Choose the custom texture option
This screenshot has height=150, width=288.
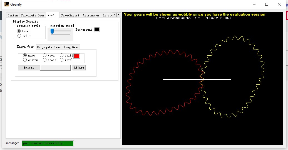click(x=31, y=60)
